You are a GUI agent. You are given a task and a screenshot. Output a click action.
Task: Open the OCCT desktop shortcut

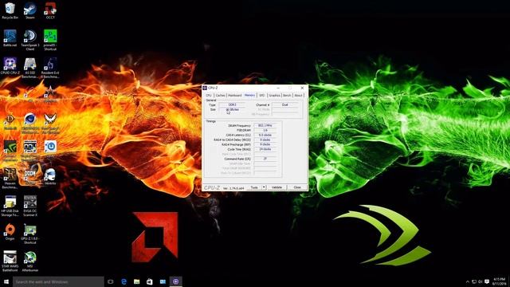[x=50, y=10]
